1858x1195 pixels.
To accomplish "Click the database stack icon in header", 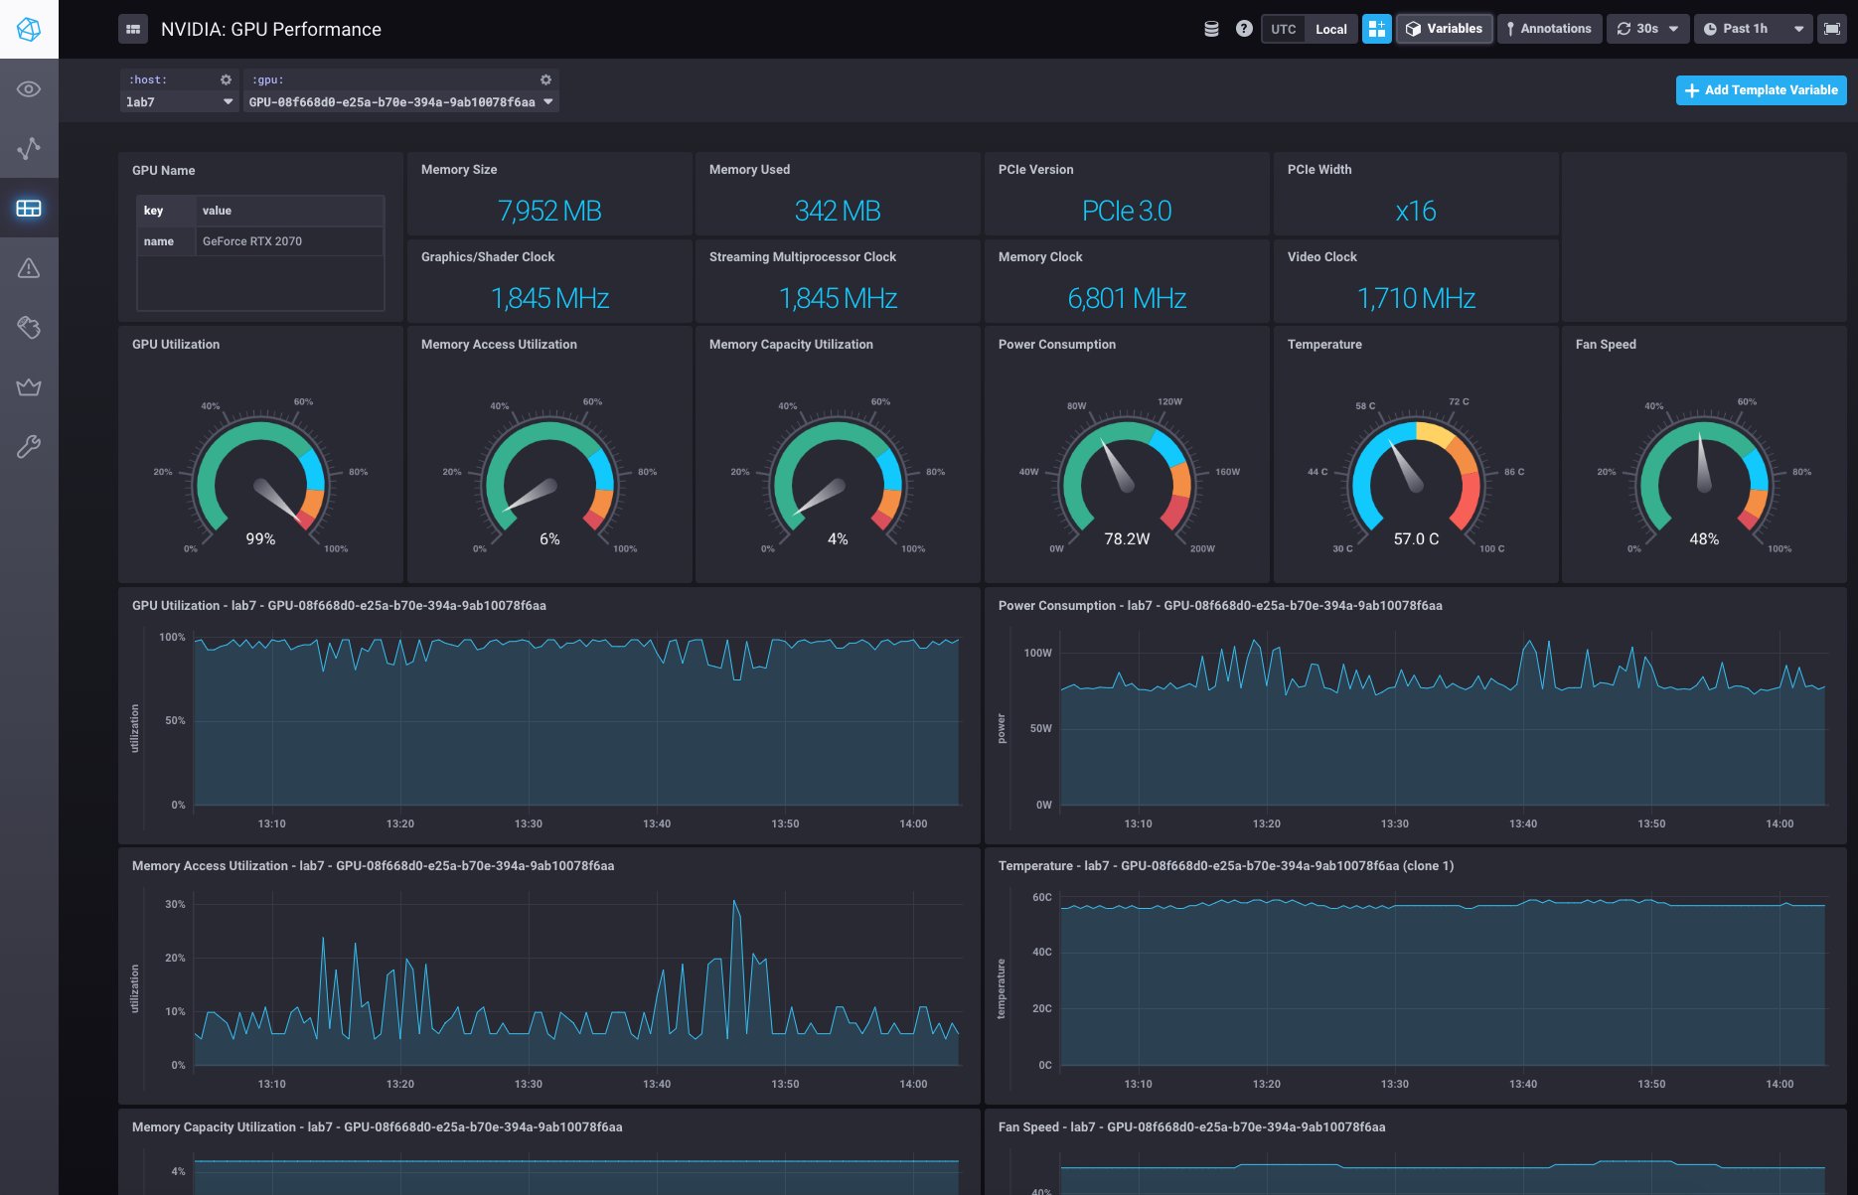I will (1211, 29).
